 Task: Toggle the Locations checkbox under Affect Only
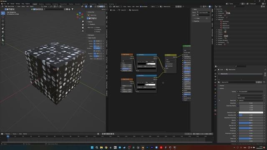[95, 30]
